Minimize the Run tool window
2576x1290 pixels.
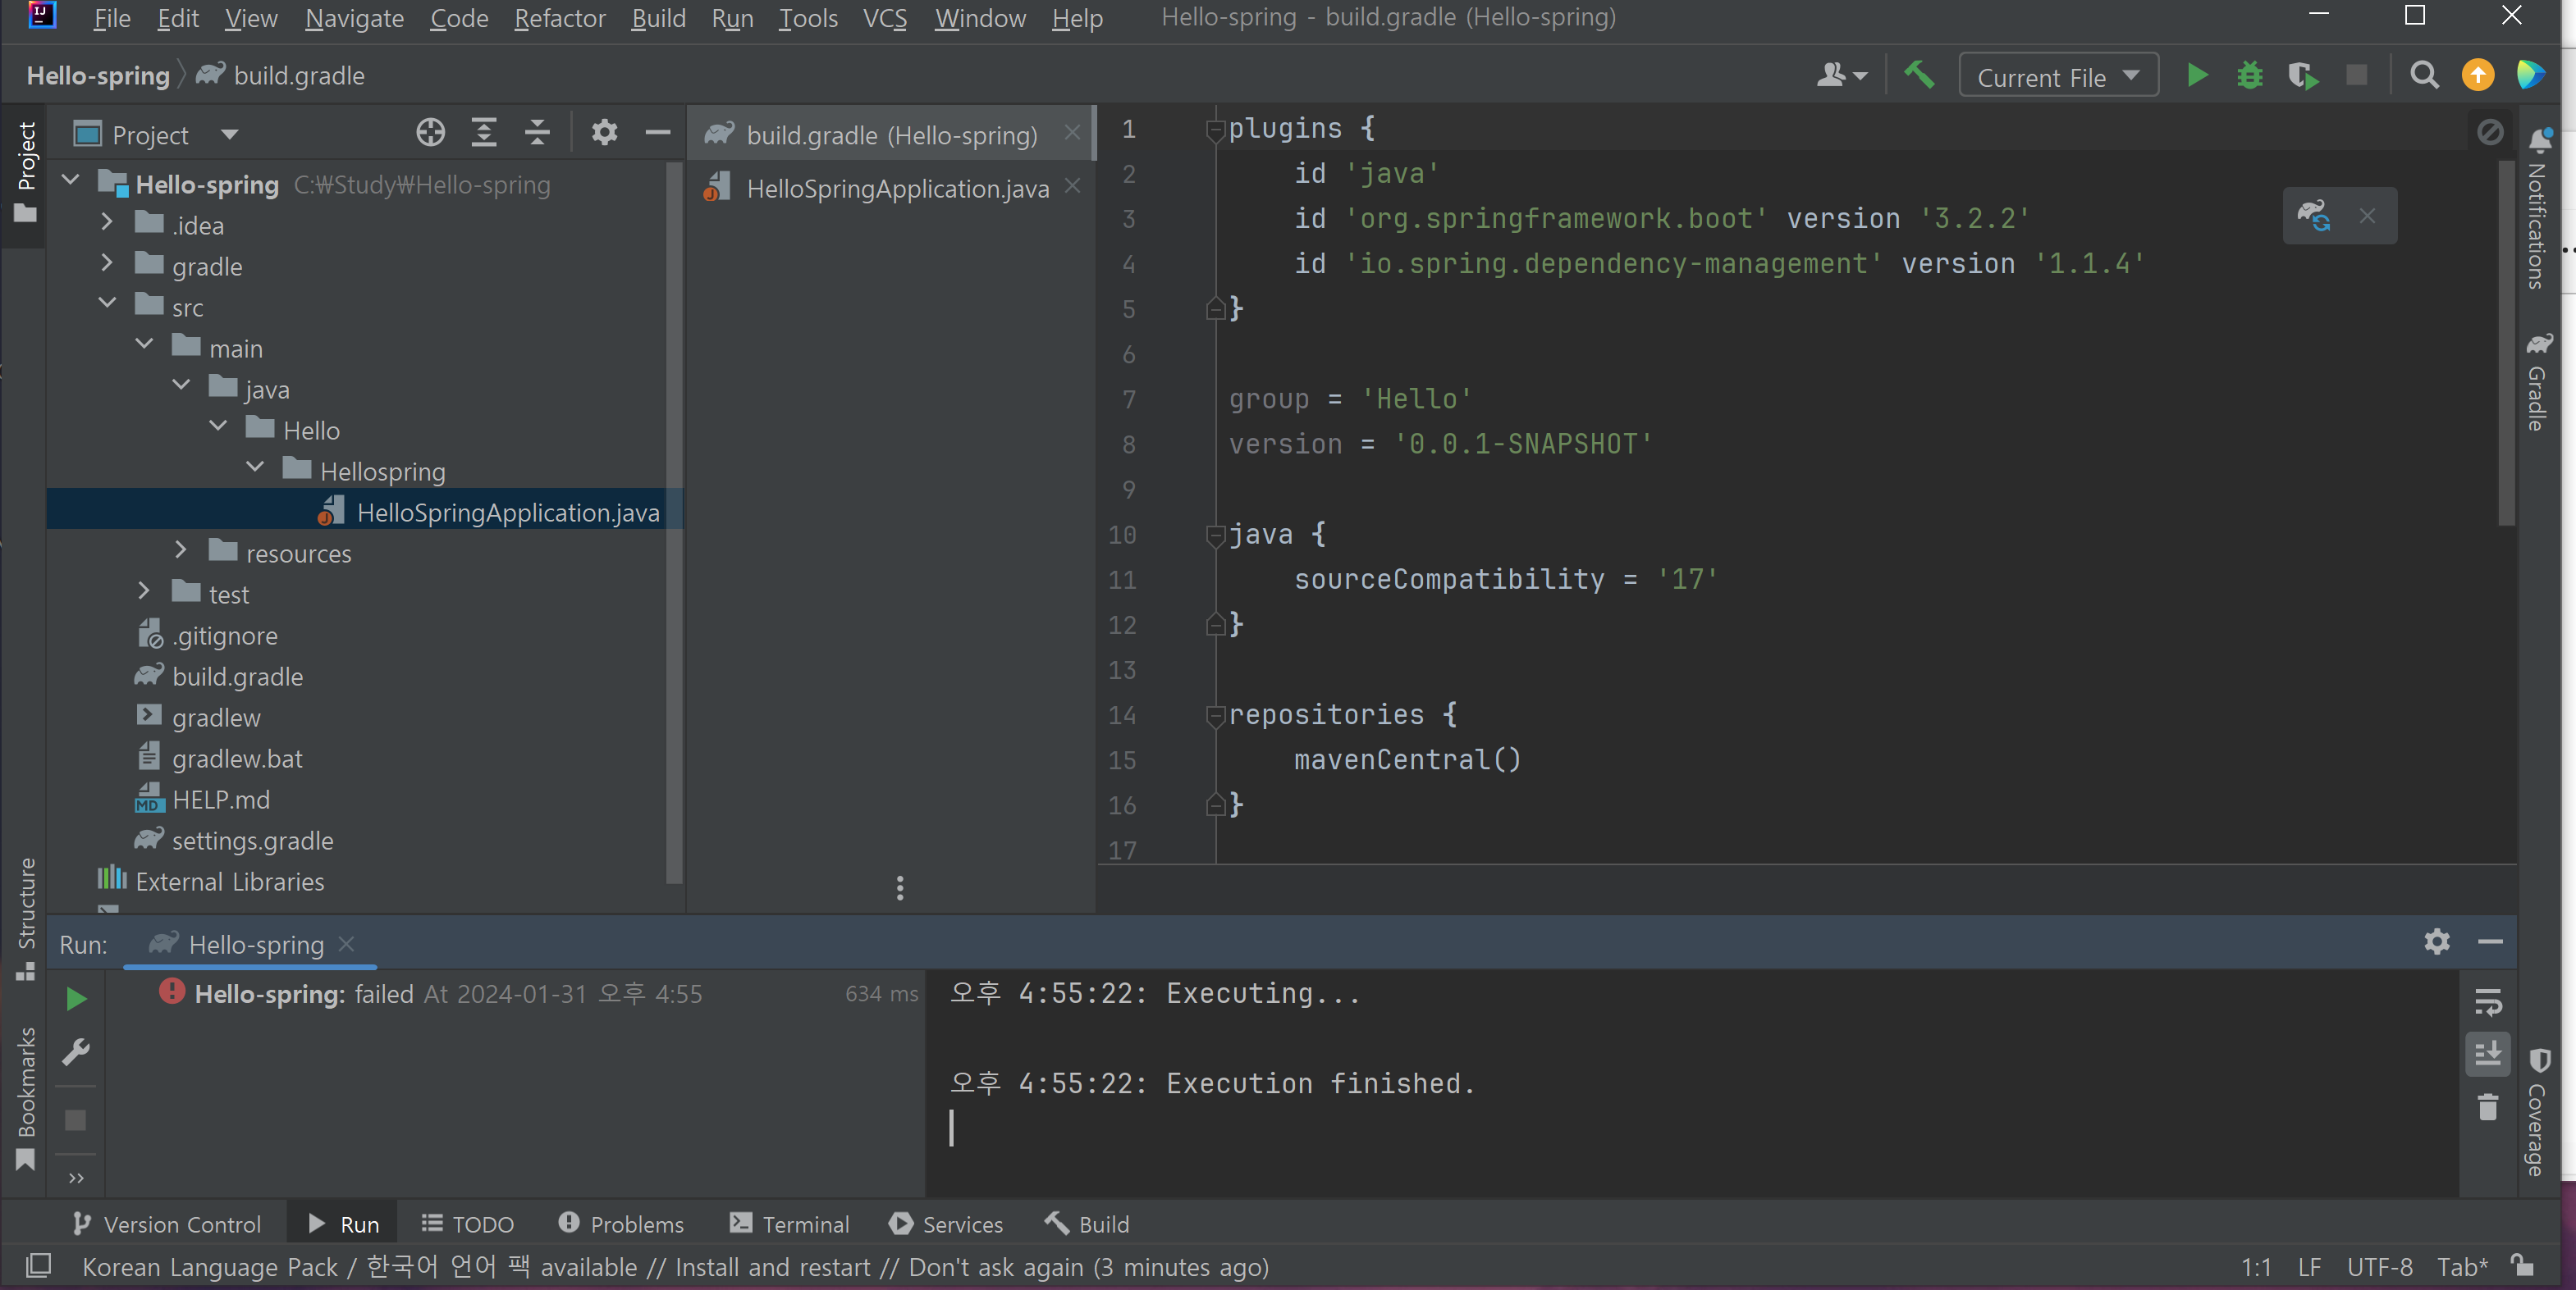point(2490,941)
